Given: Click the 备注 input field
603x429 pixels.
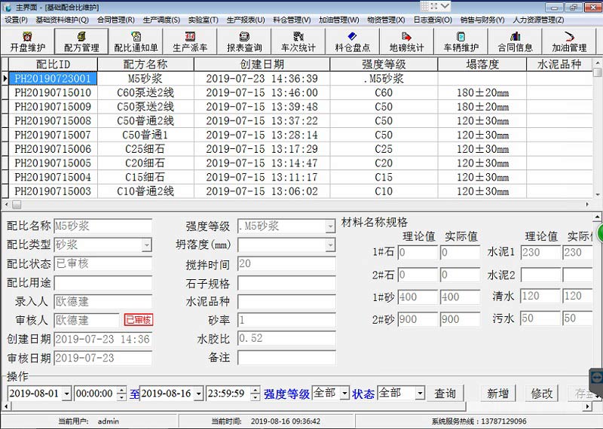Looking at the screenshot, I should coord(286,357).
